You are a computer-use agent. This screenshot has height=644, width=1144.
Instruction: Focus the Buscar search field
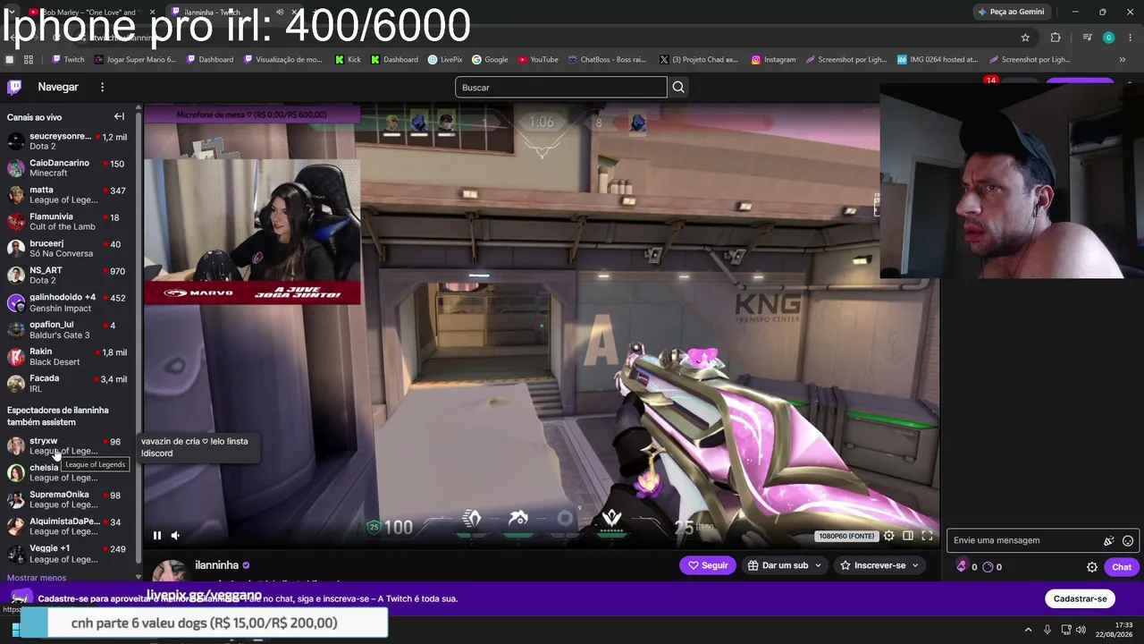pos(561,87)
